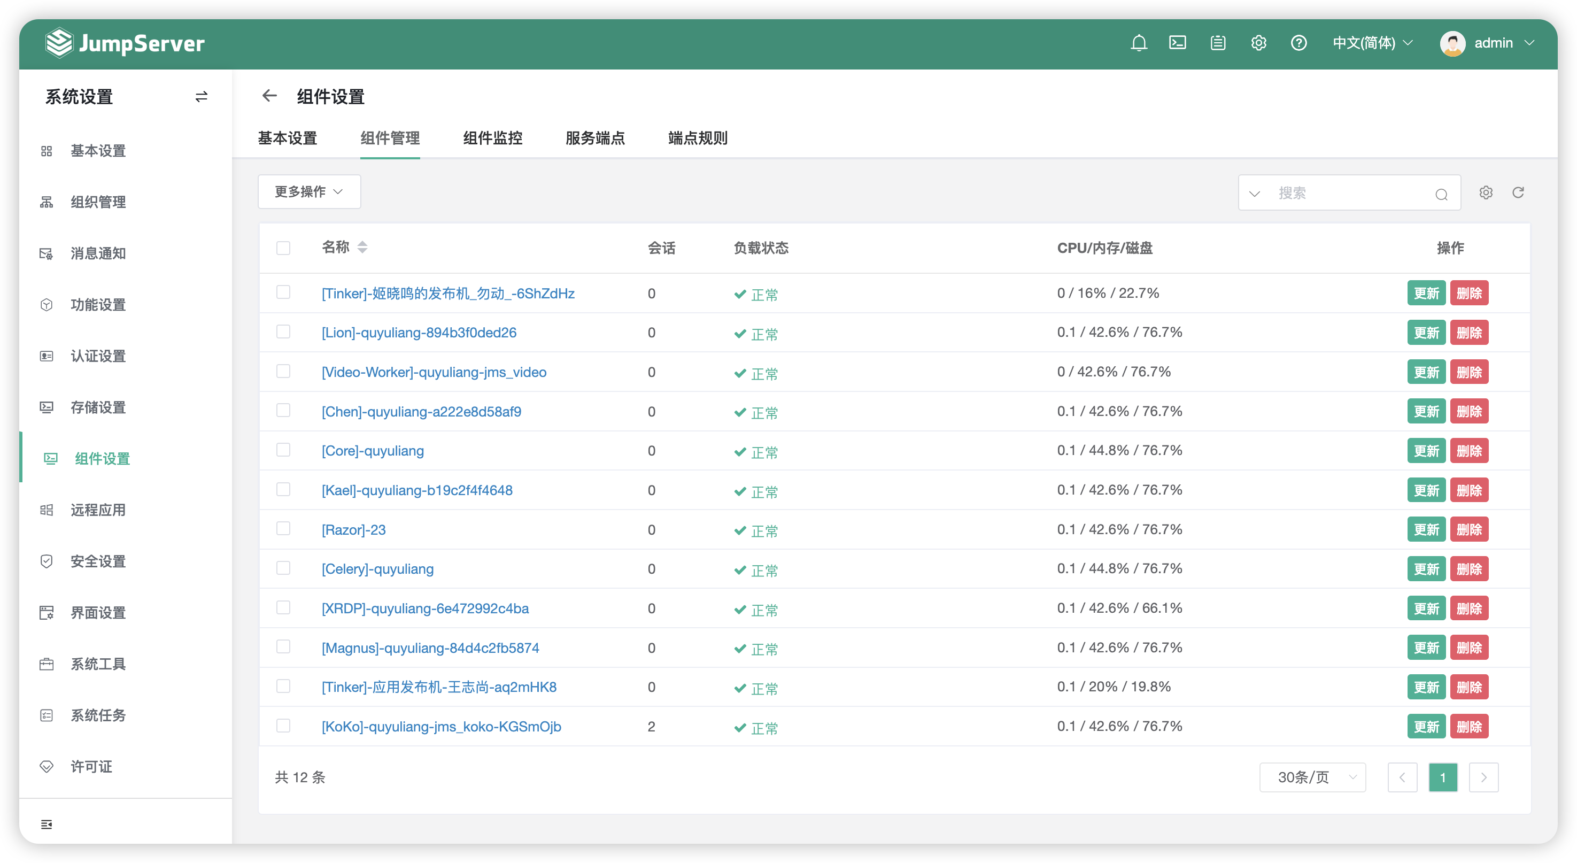The image size is (1577, 863).
Task: Switch to the 组件监控 tab
Action: tap(493, 138)
